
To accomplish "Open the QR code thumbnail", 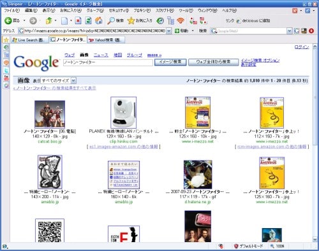I will (x=50, y=231).
